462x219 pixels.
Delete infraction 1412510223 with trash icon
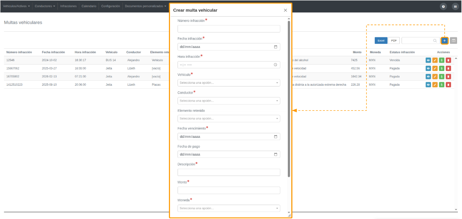point(448,85)
